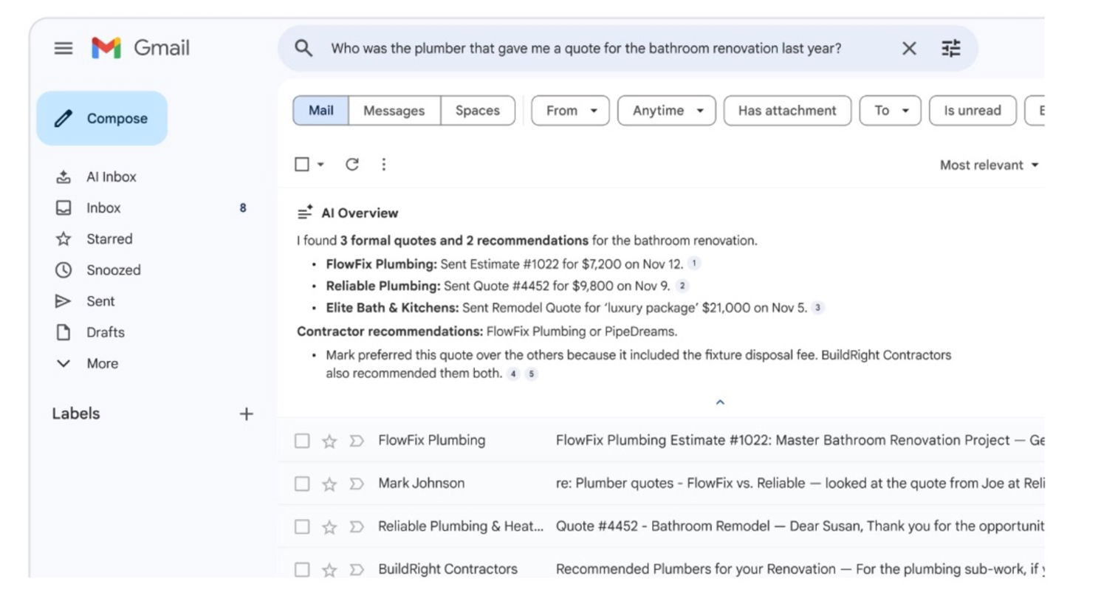Open the Anytime filter dropdown
The width and height of the screenshot is (1101, 598).
coord(665,110)
